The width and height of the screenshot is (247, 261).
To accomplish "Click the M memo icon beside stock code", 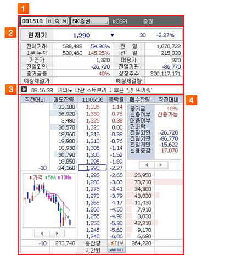I will 64,21.
